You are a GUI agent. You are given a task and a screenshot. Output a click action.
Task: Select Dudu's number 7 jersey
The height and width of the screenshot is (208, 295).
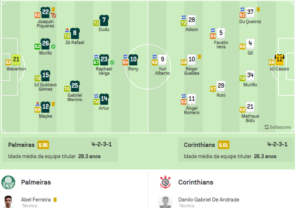tap(104, 20)
